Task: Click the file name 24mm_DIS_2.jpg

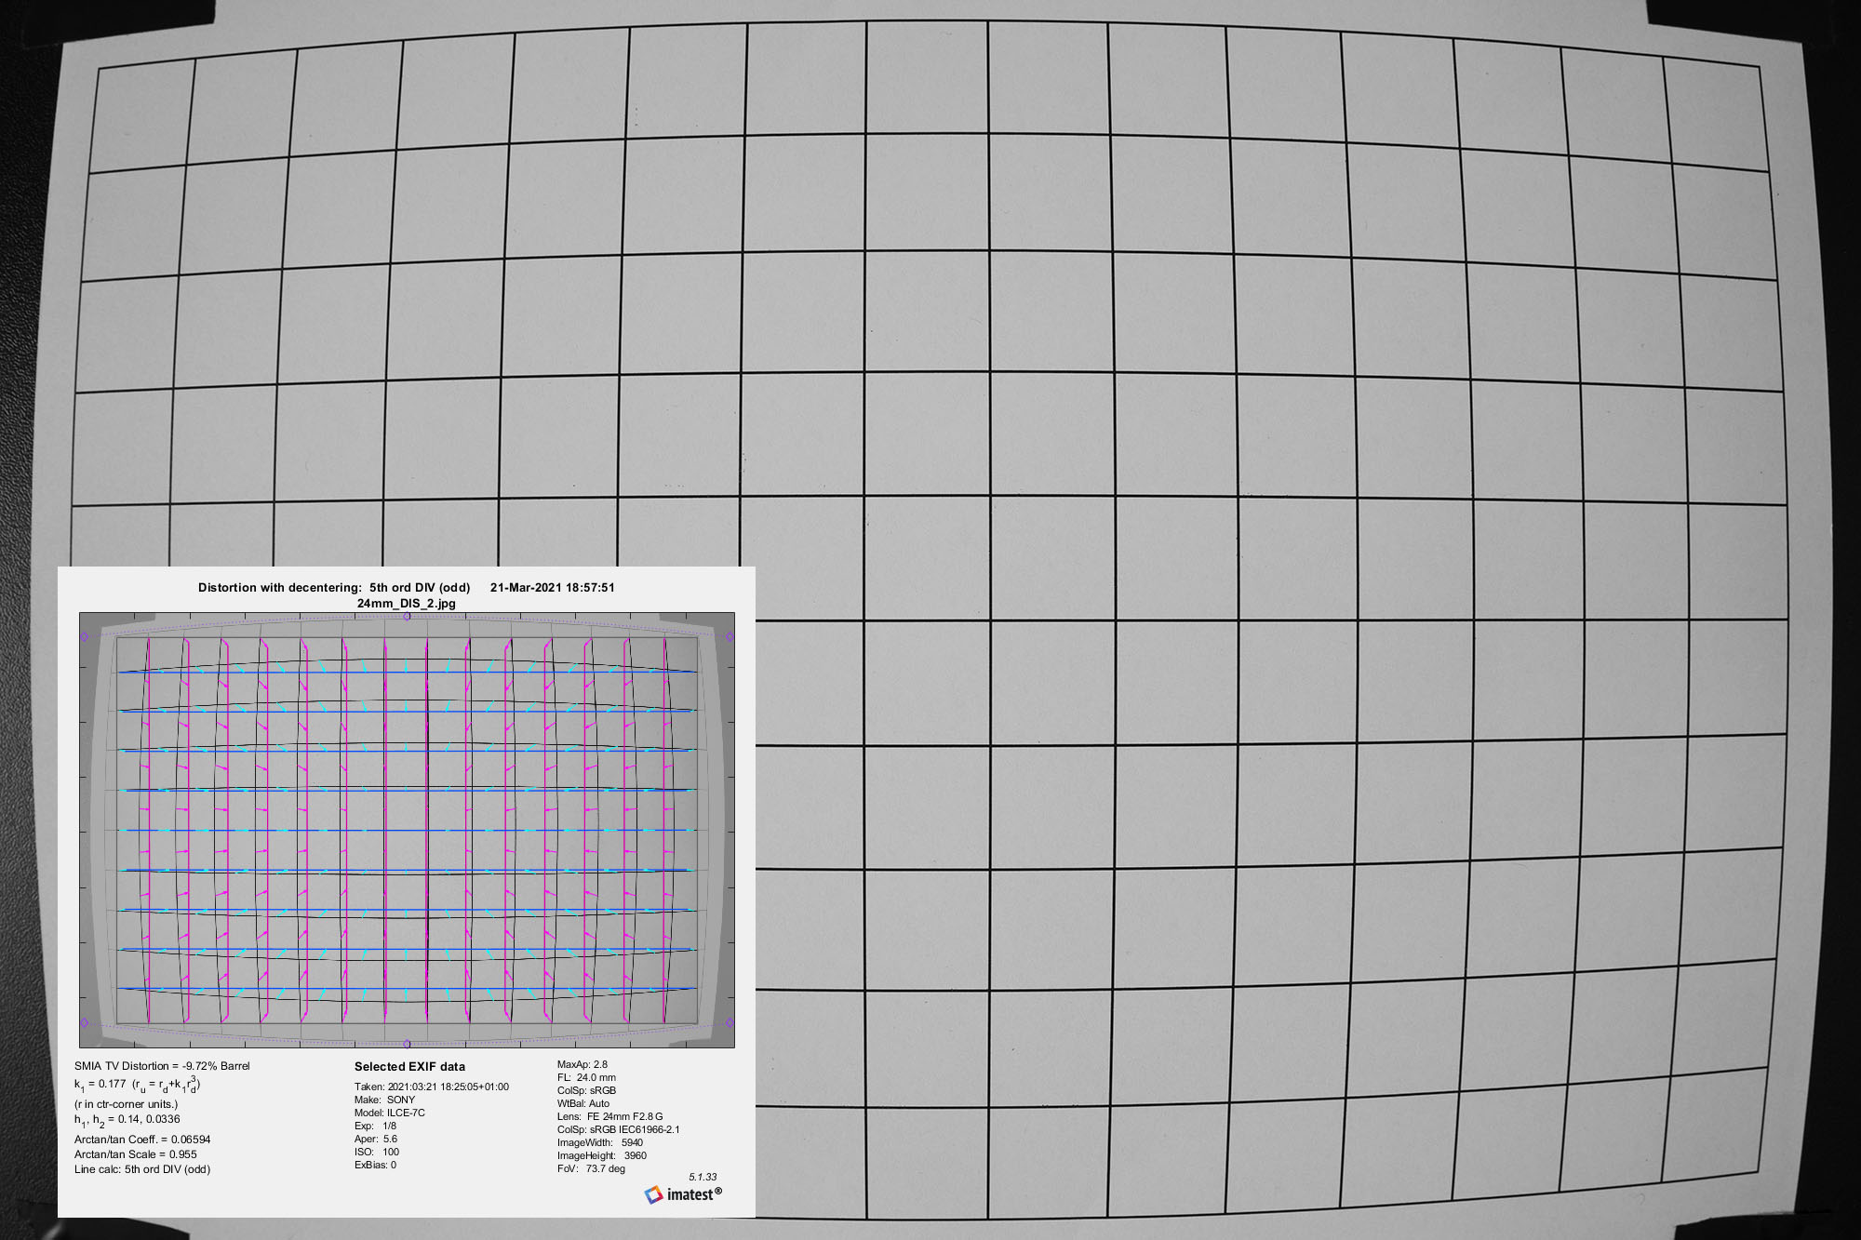Action: click(x=407, y=603)
